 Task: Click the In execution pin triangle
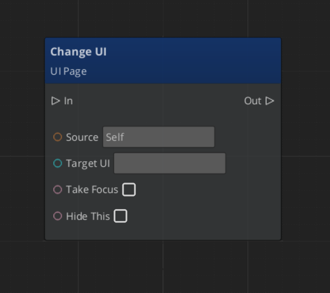[x=55, y=101]
